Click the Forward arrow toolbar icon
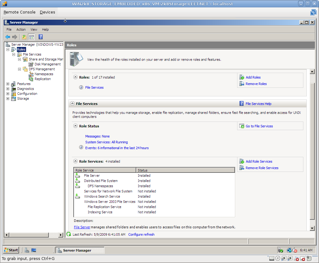 click(14, 37)
